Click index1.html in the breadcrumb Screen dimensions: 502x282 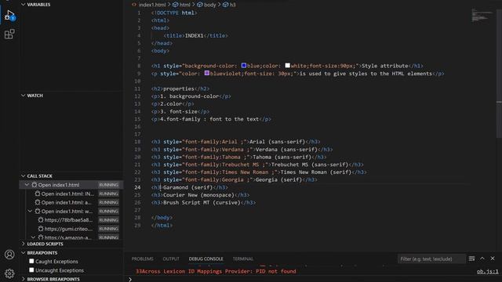[152, 5]
